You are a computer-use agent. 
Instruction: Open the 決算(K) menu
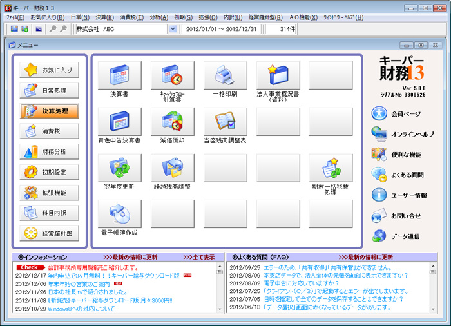click(104, 17)
